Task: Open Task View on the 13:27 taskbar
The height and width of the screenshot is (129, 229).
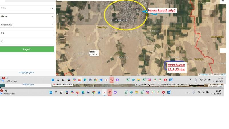Action: click(63, 80)
